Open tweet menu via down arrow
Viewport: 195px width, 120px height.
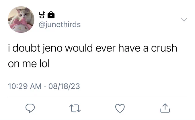click(184, 20)
